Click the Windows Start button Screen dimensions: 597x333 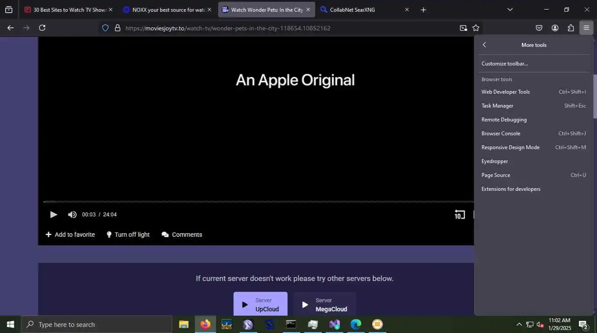10,324
